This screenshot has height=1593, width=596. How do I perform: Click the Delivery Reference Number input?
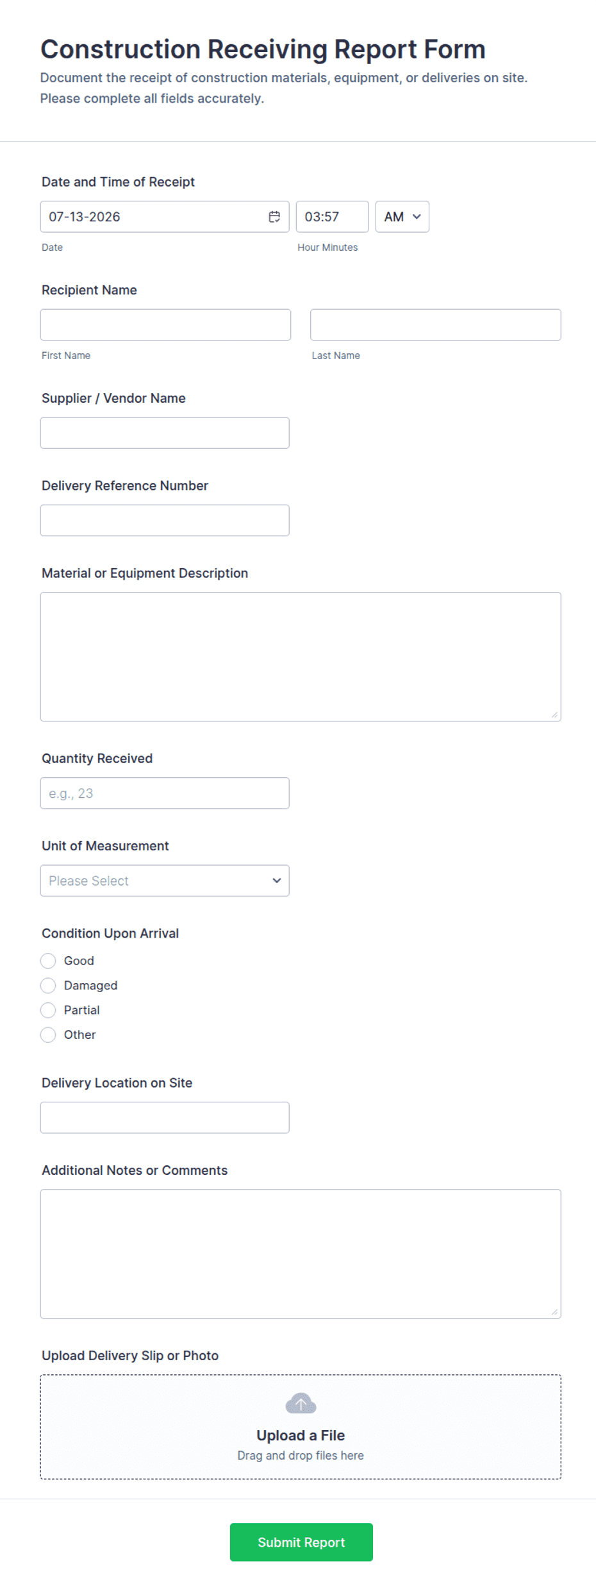pyautogui.click(x=165, y=520)
